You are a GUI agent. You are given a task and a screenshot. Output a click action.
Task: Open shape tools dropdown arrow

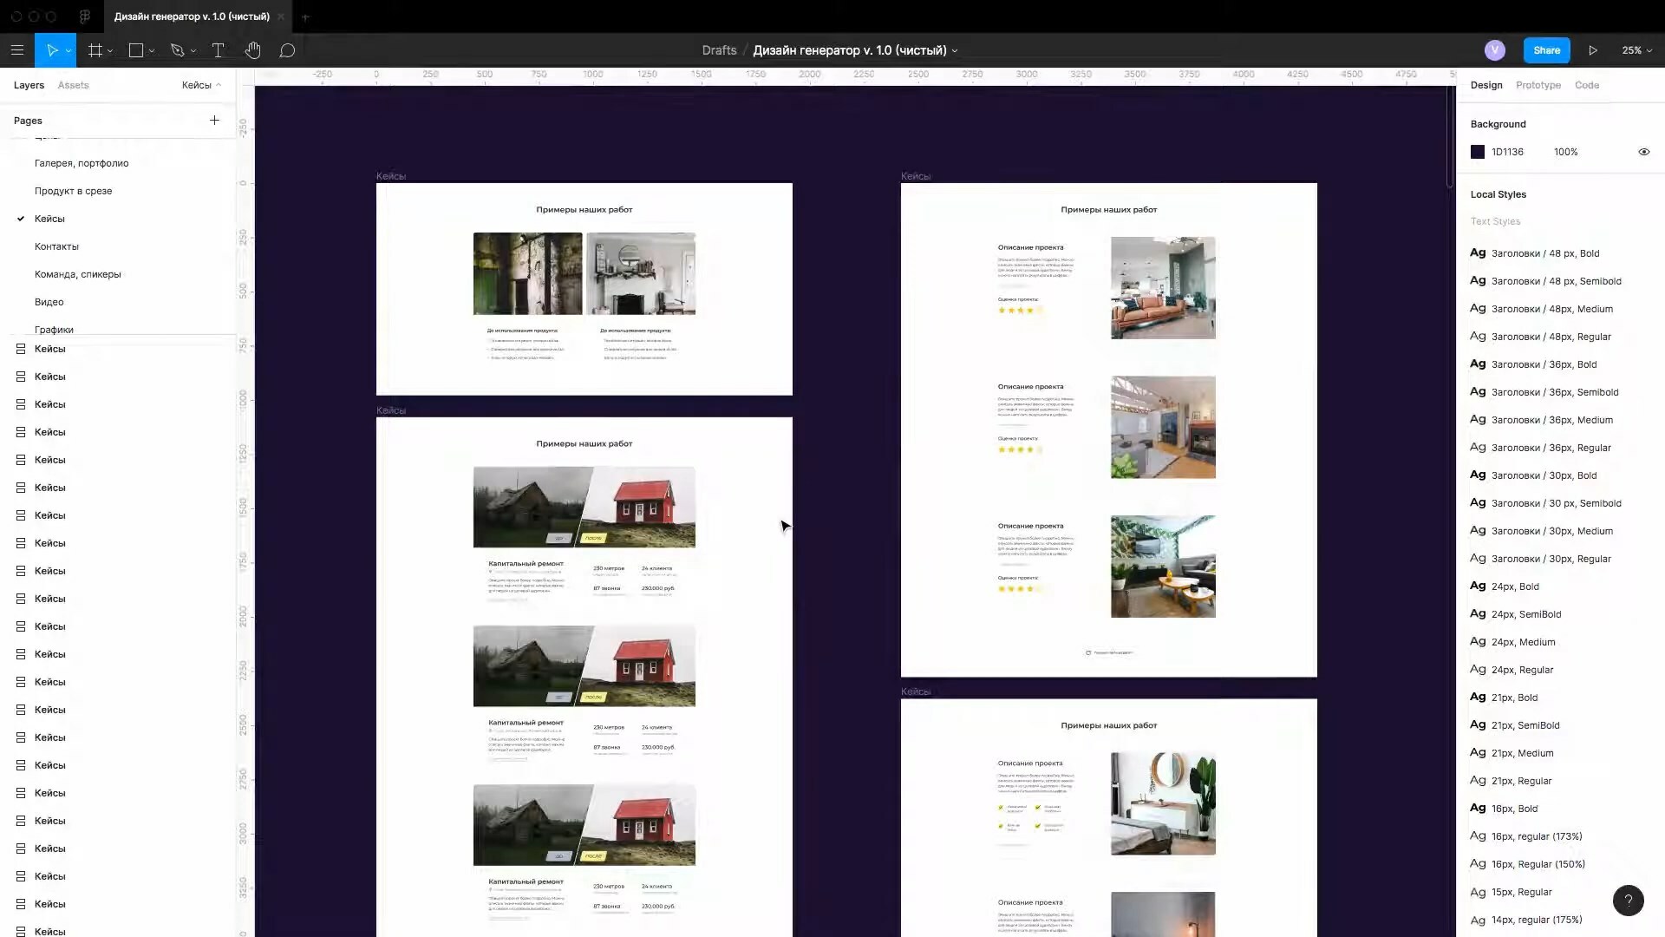tap(152, 51)
